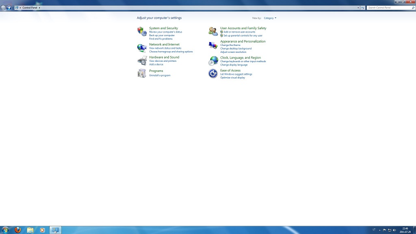Open the System and Security icon
The width and height of the screenshot is (416, 234).
click(142, 31)
